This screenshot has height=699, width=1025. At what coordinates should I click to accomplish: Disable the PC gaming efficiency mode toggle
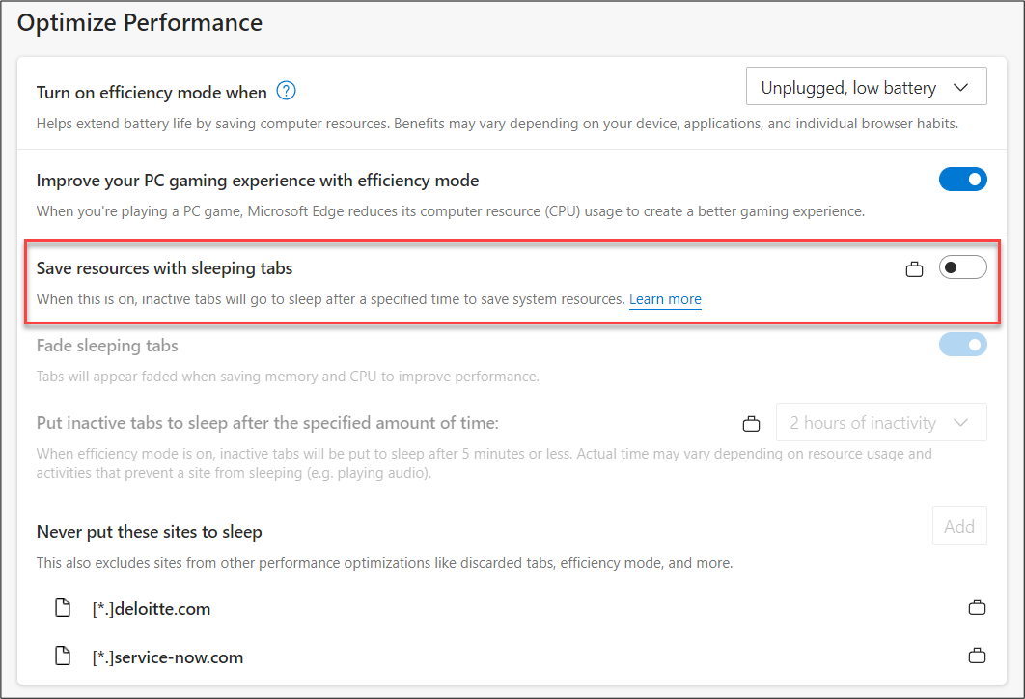pos(962,180)
